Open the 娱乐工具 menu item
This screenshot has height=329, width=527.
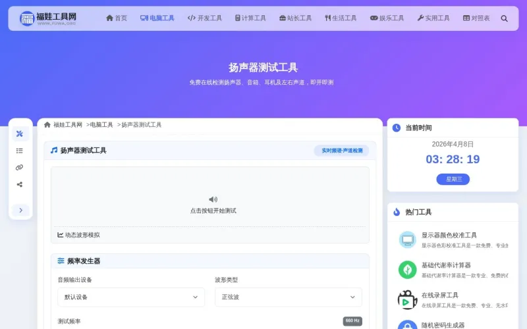[387, 18]
